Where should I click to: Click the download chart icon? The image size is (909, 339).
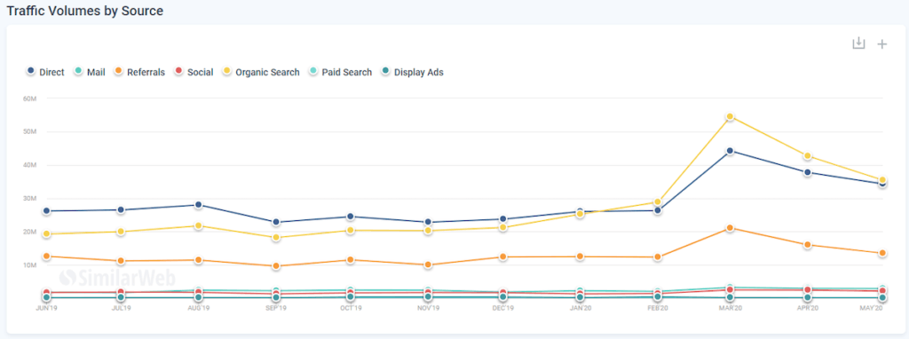click(858, 43)
